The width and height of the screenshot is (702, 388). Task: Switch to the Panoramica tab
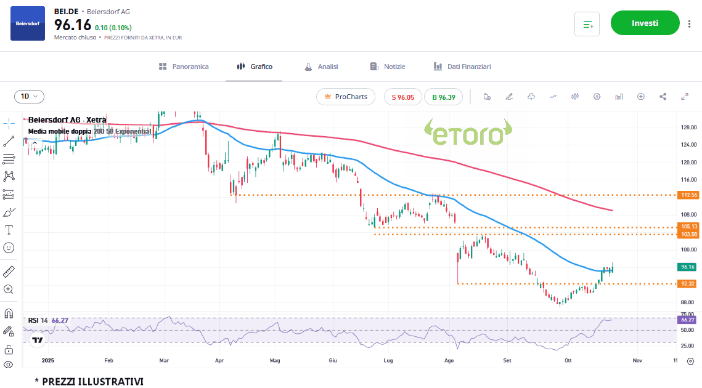click(x=184, y=67)
